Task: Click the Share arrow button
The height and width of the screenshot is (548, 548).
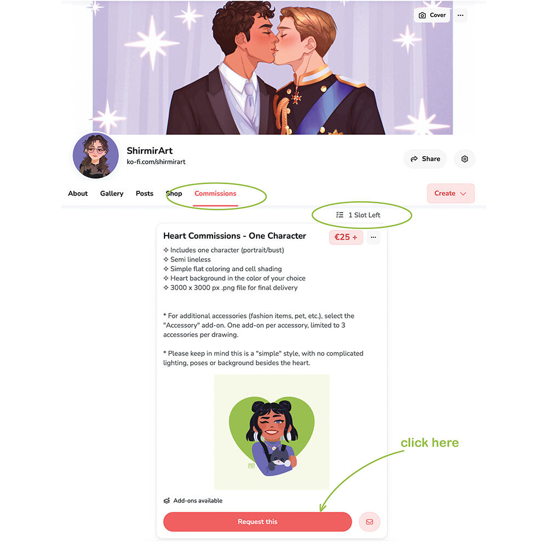Action: 425,159
